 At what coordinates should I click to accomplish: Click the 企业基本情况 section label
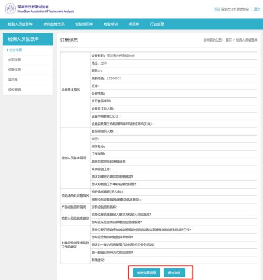coord(70,90)
